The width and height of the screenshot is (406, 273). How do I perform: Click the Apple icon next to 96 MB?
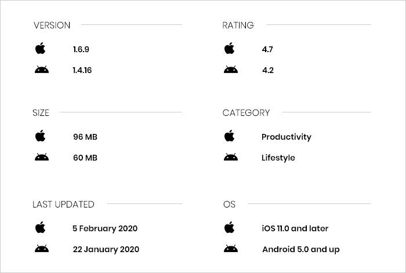coord(40,136)
